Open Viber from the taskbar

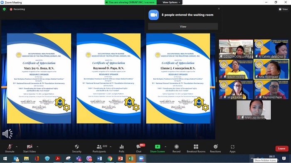pyautogui.click(x=89, y=158)
